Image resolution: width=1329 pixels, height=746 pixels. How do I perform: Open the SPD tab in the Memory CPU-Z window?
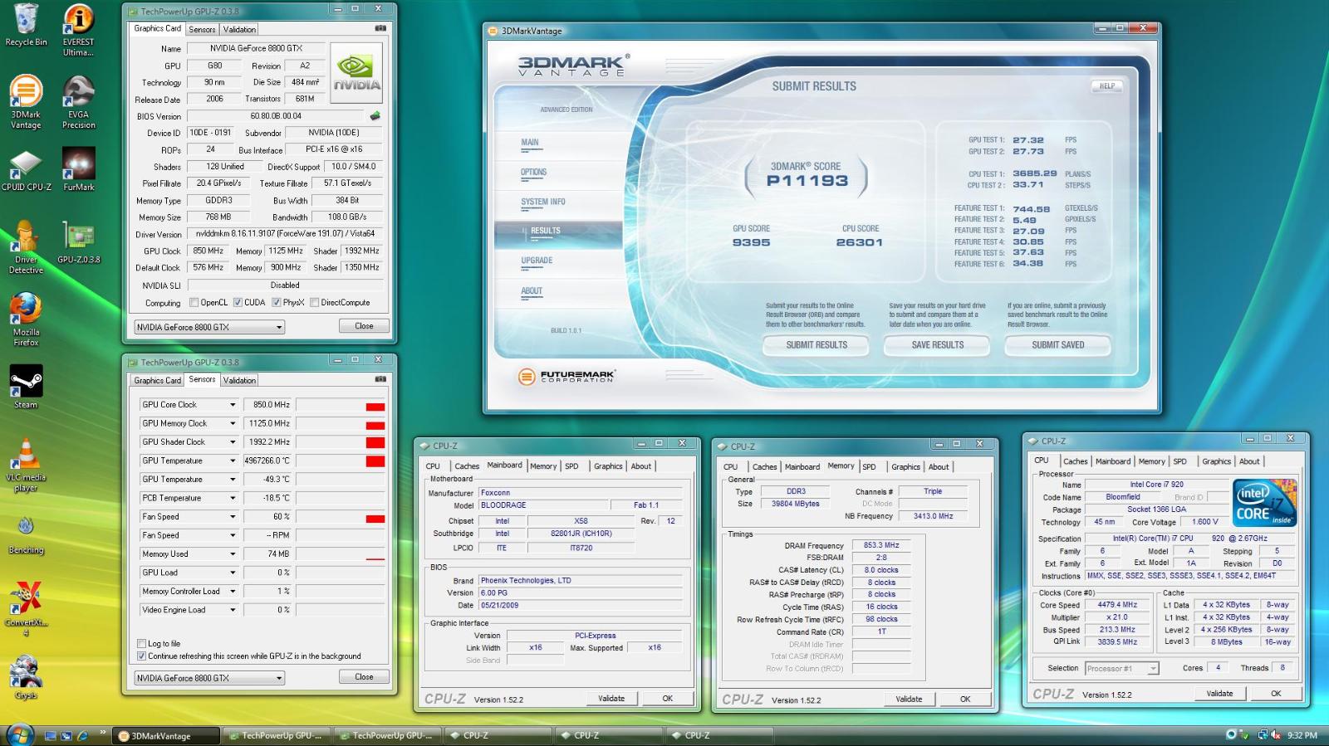click(x=869, y=467)
